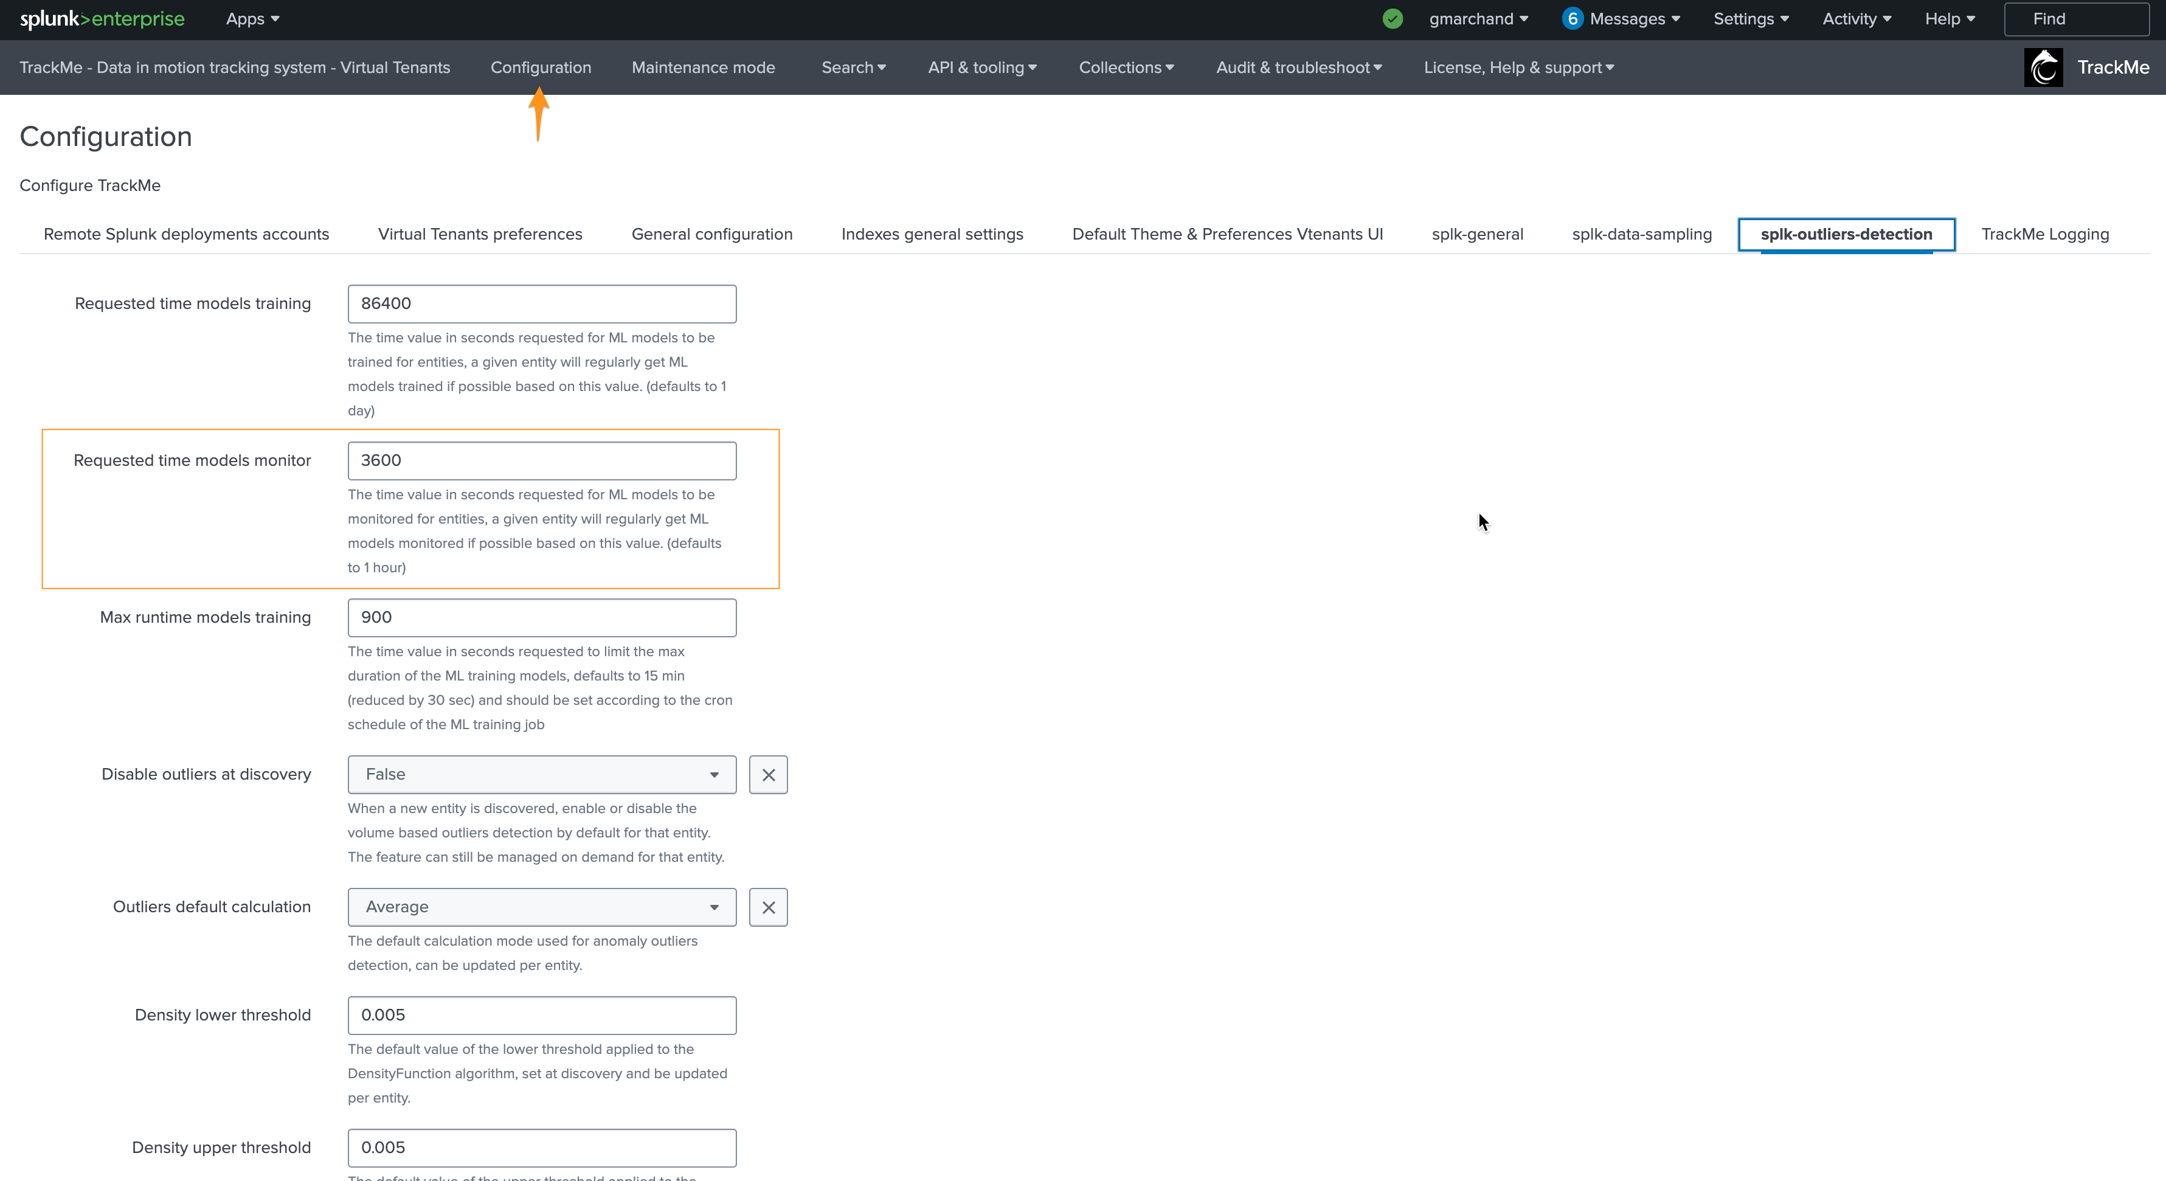This screenshot has height=1181, width=2166.
Task: Click the Find search box
Action: (2076, 18)
